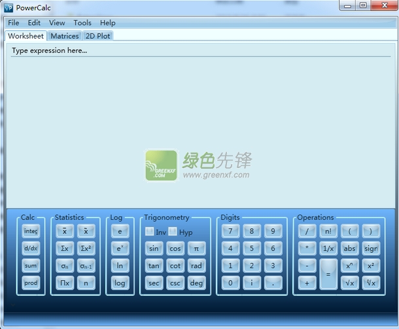Click the √x square root button
Screen dimensions: 399x329
point(350,283)
